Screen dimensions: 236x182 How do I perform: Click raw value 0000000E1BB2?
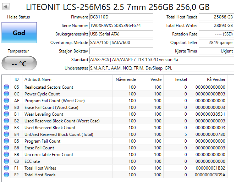[210, 168]
